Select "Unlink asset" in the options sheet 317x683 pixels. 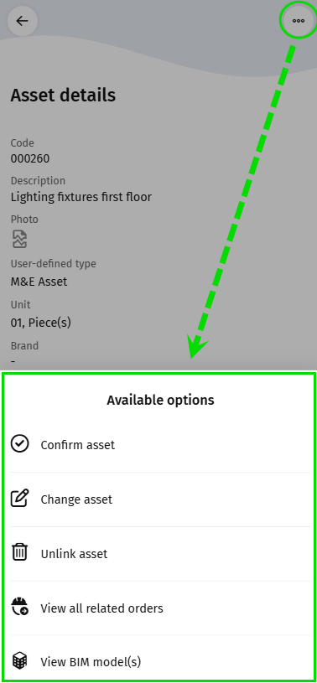(x=161, y=554)
